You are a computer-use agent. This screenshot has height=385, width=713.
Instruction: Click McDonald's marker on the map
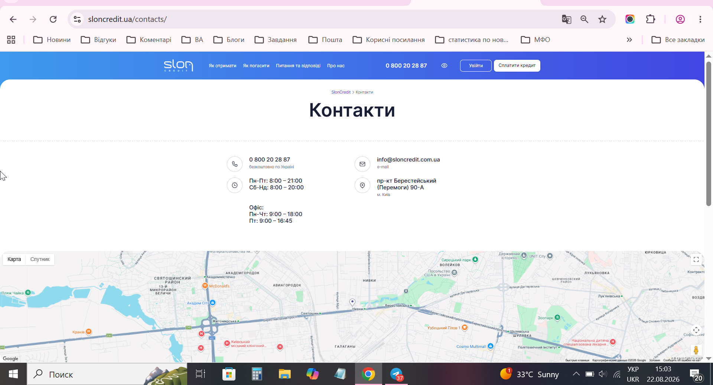(x=205, y=286)
